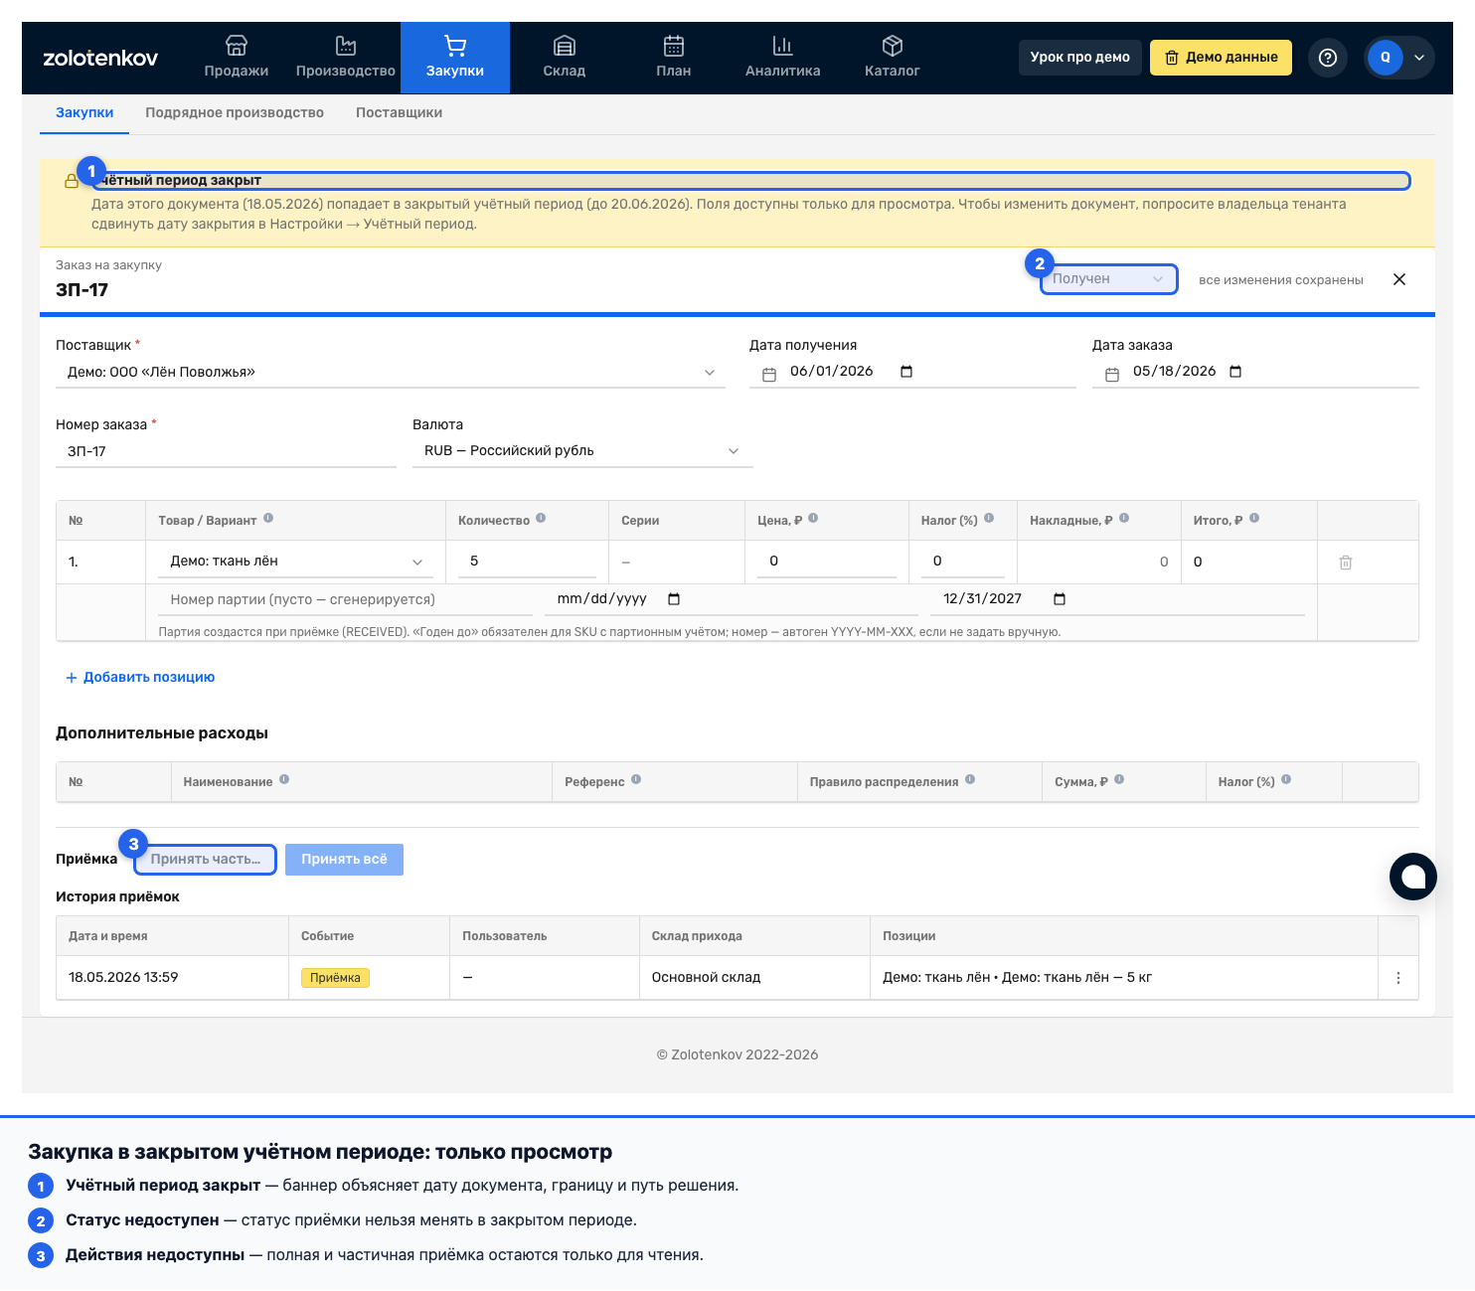Expand the Получен status dropdown
This screenshot has width=1475, height=1291.
[1109, 279]
